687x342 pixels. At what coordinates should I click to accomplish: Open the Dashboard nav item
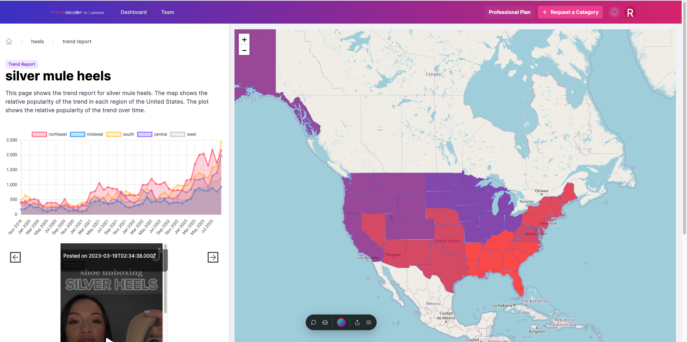[x=134, y=12]
